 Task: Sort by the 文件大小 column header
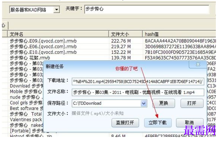click(x=125, y=34)
